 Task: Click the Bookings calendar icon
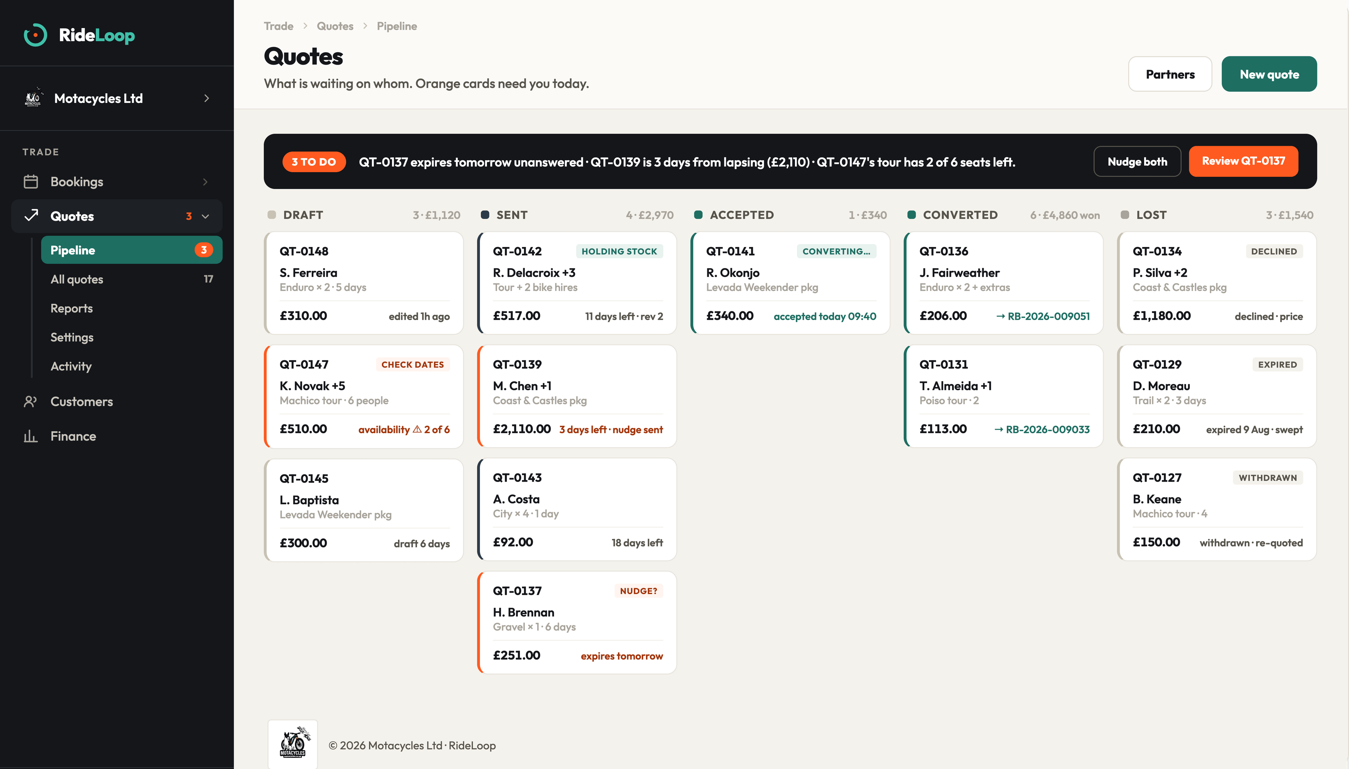[x=31, y=182]
